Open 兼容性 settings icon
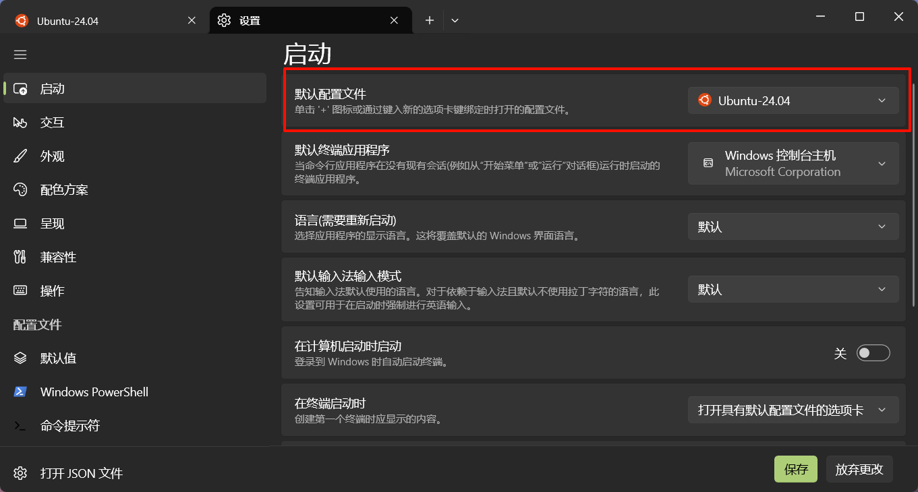This screenshot has width=918, height=492. [20, 257]
